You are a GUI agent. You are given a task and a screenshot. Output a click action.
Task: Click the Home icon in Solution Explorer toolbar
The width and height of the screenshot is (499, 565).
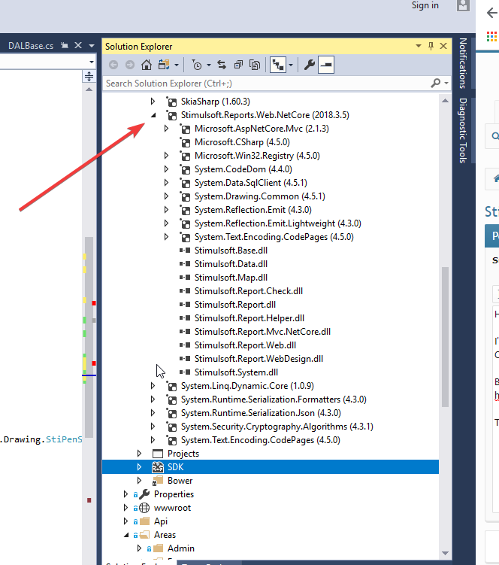pyautogui.click(x=147, y=65)
